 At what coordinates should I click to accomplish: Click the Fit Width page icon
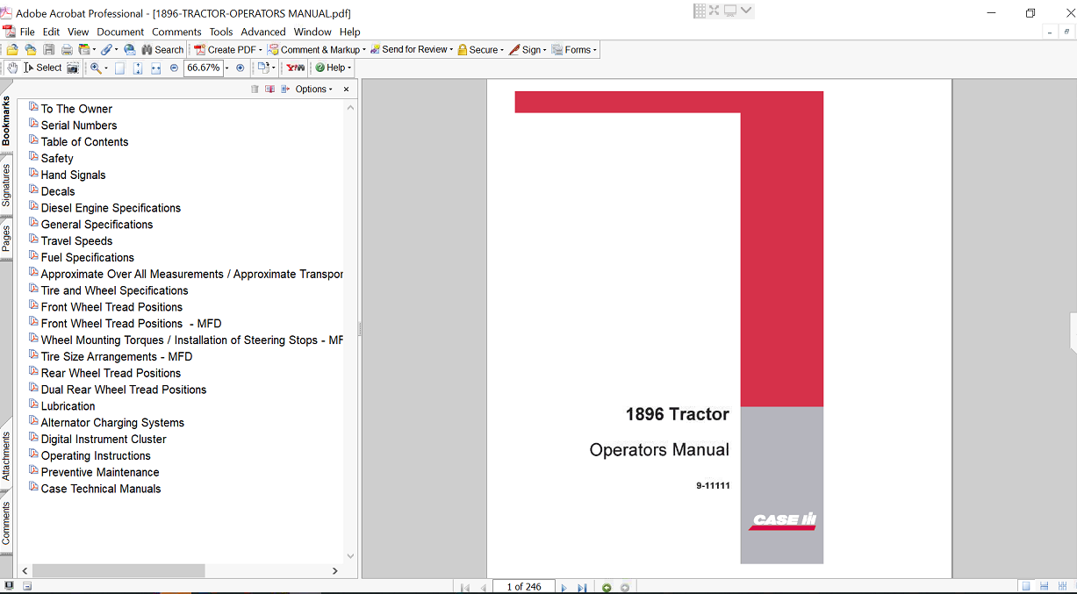point(155,68)
